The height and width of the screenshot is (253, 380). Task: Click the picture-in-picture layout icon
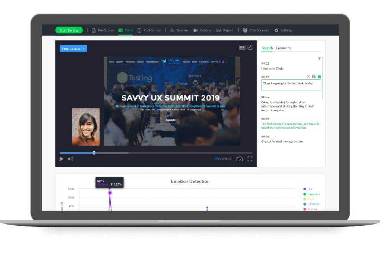(x=250, y=47)
